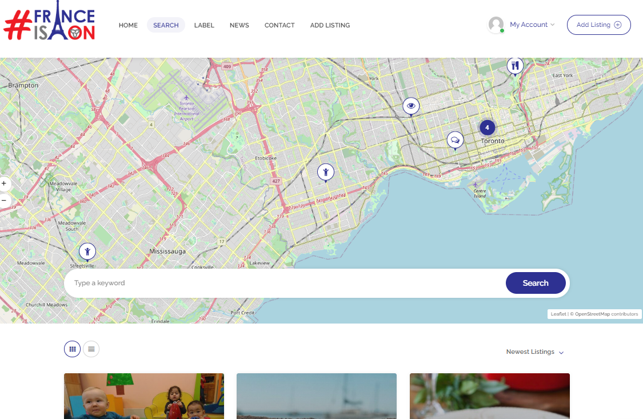Click the Brampton label on the map

coord(23,85)
